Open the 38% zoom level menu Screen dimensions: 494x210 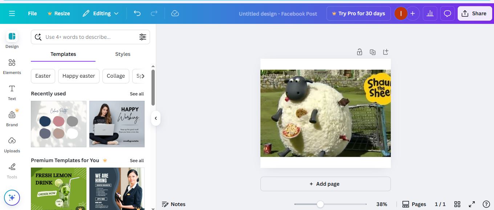pyautogui.click(x=382, y=204)
